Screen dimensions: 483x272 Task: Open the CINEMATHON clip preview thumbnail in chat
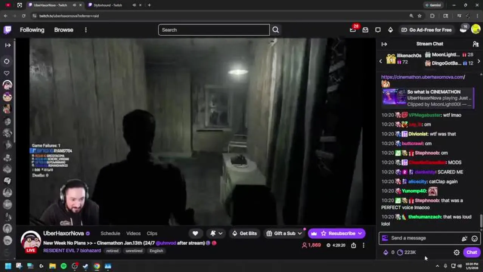click(394, 97)
